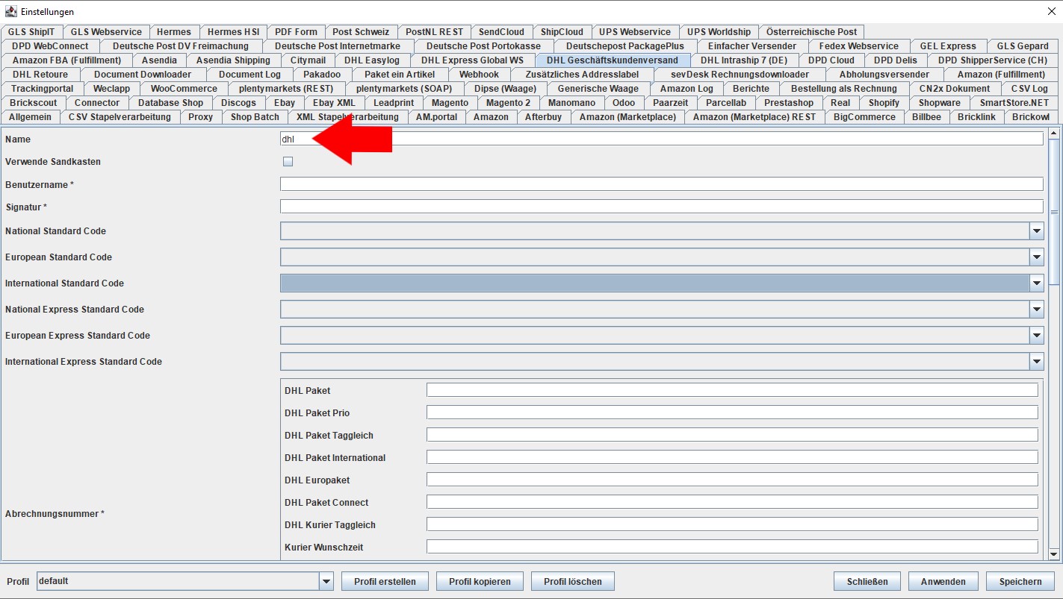Switch to the Webhook tab
The width and height of the screenshot is (1063, 599).
coord(478,75)
